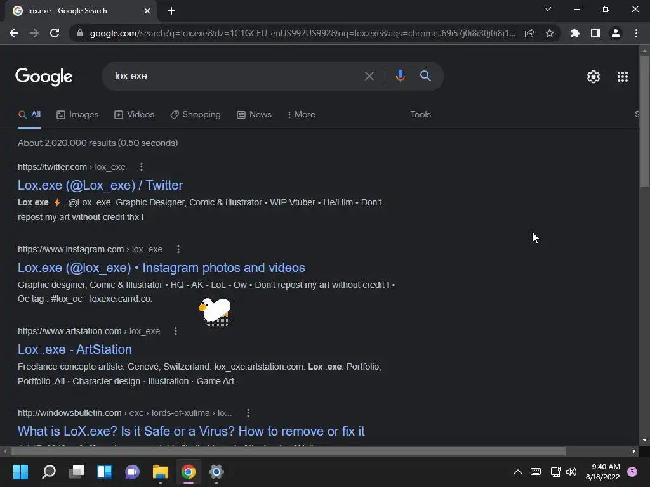Click the instagram.com result URL
650x487 pixels.
[90, 249]
